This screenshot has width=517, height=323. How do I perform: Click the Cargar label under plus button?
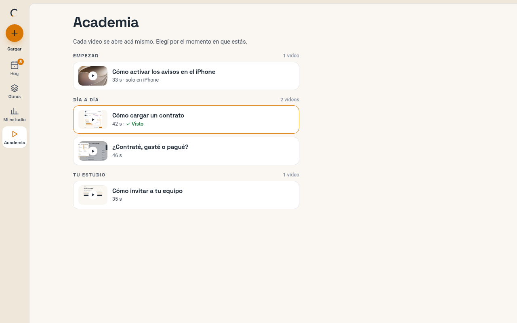coord(15,49)
